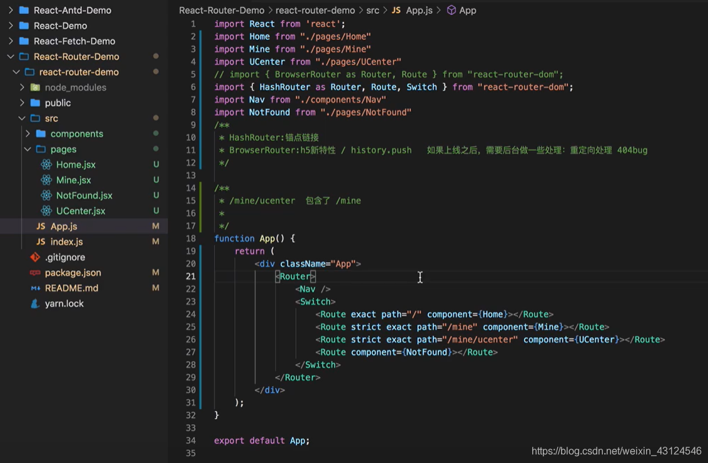Image resolution: width=708 pixels, height=463 pixels.
Task: Click the React-Antd-Demo folder icon
Action: 24,10
